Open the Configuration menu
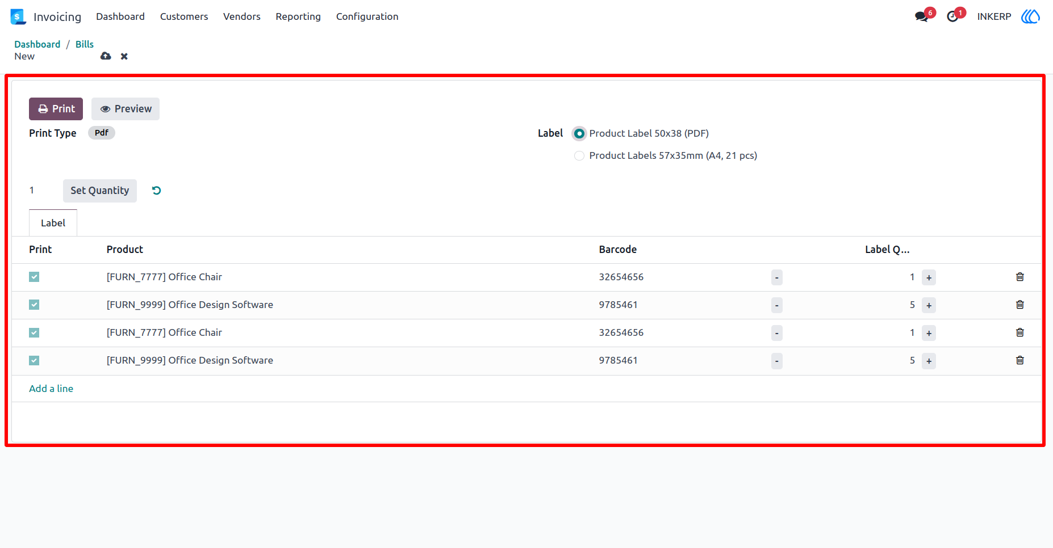Image resolution: width=1053 pixels, height=548 pixels. point(367,16)
